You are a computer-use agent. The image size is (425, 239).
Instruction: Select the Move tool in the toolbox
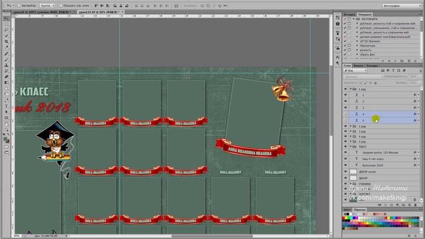[x=6, y=19]
